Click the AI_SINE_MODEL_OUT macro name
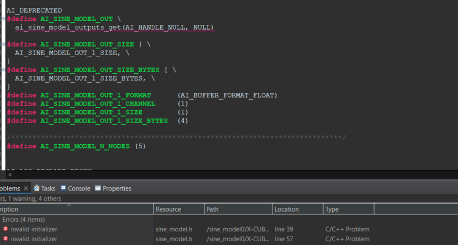The image size is (458, 245). 76,19
